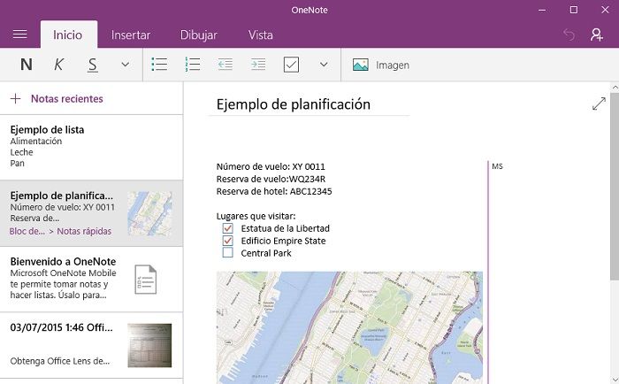Expand the page to full screen

point(599,104)
